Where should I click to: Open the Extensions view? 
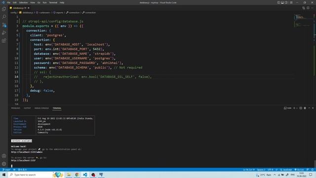pos(4,41)
